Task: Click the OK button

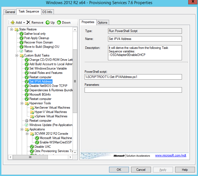Action: (119, 170)
